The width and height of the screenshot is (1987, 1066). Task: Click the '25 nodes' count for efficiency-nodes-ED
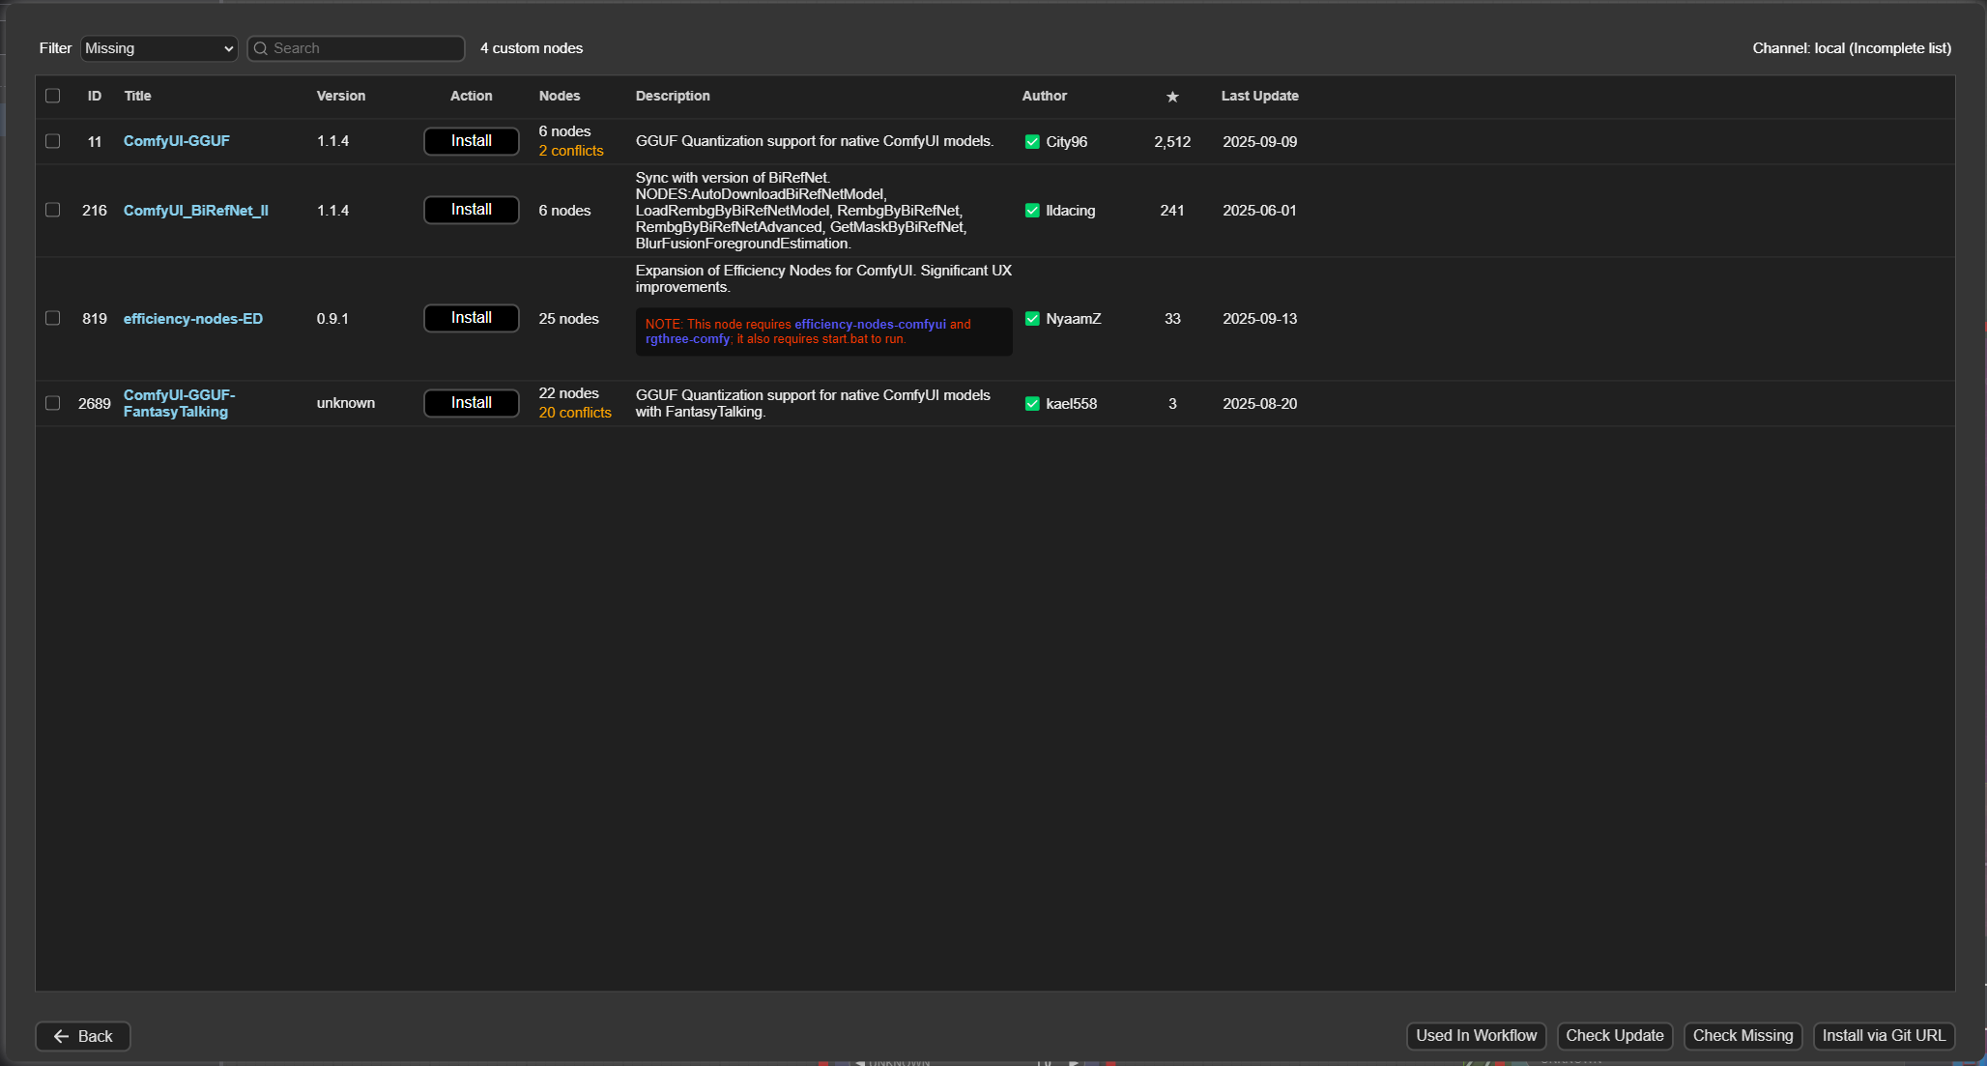coord(569,319)
